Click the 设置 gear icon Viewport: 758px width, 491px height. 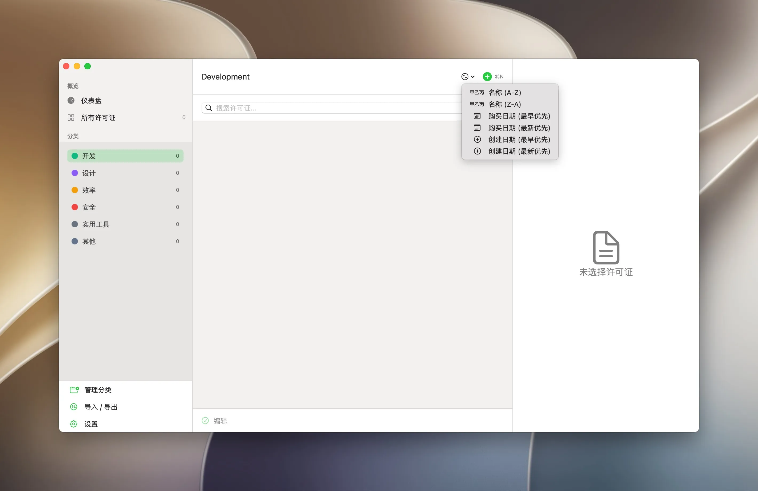point(74,424)
